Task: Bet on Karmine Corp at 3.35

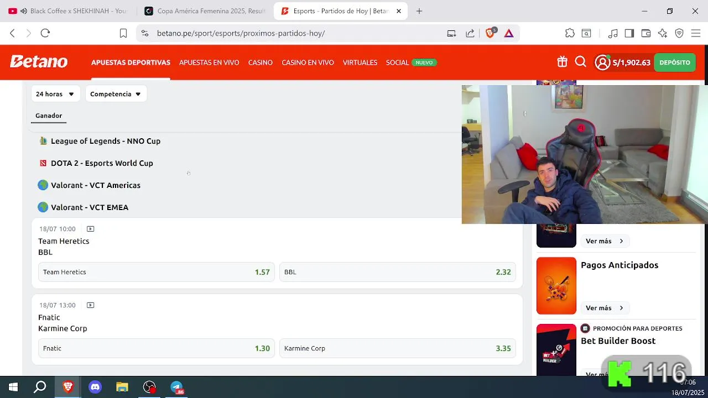Action: (398, 348)
